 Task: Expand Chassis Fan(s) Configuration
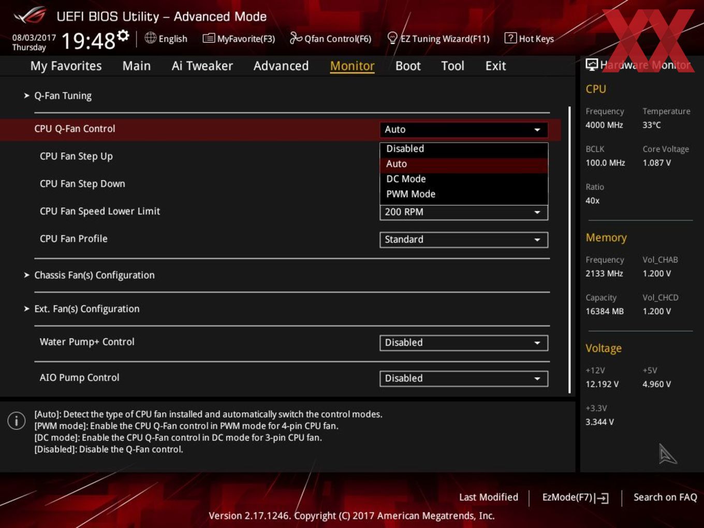coord(94,275)
